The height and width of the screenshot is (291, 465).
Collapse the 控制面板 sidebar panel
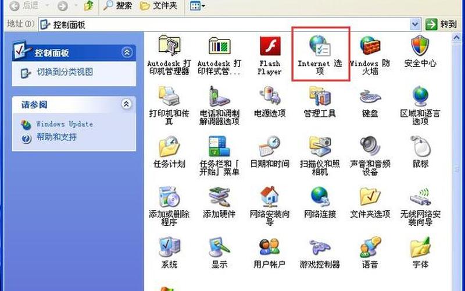point(127,52)
